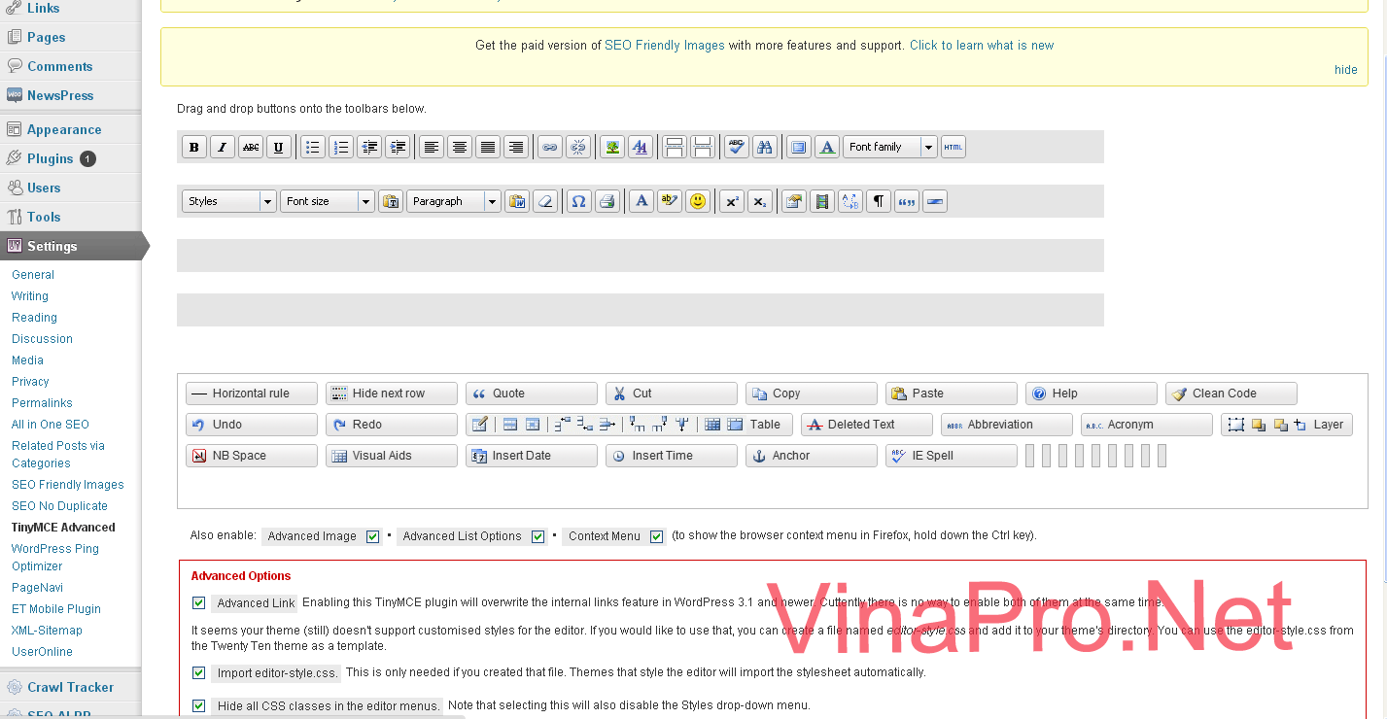The image size is (1387, 719).
Task: Click the Horizontal rule button
Action: pos(251,394)
